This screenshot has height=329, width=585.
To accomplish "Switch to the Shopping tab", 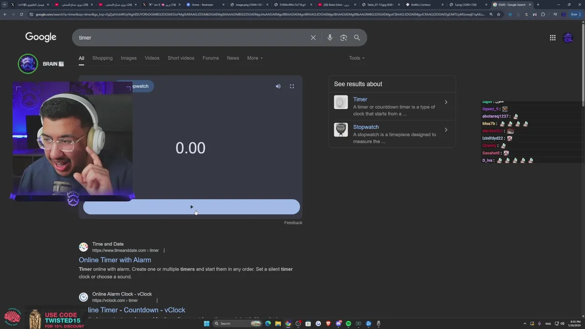I will 102,58.
